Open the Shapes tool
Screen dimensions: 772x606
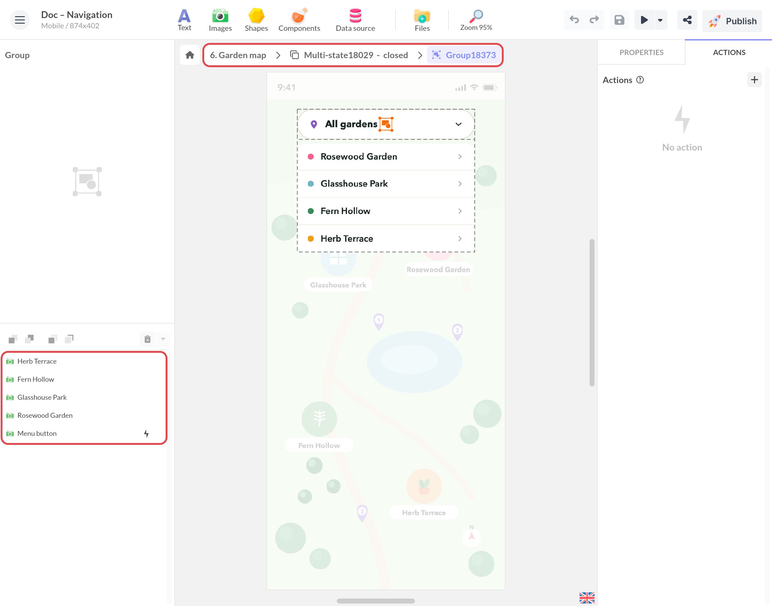coord(256,20)
